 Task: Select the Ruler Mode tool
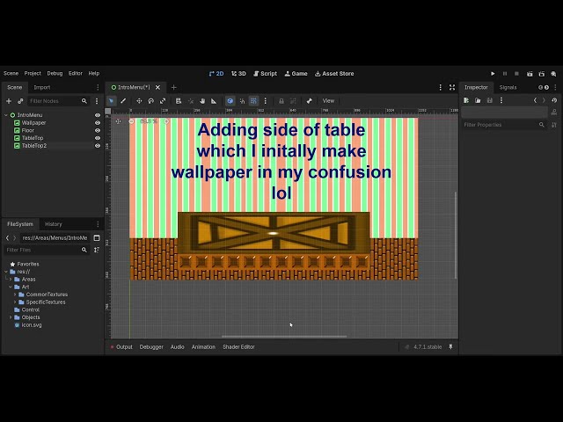click(214, 101)
